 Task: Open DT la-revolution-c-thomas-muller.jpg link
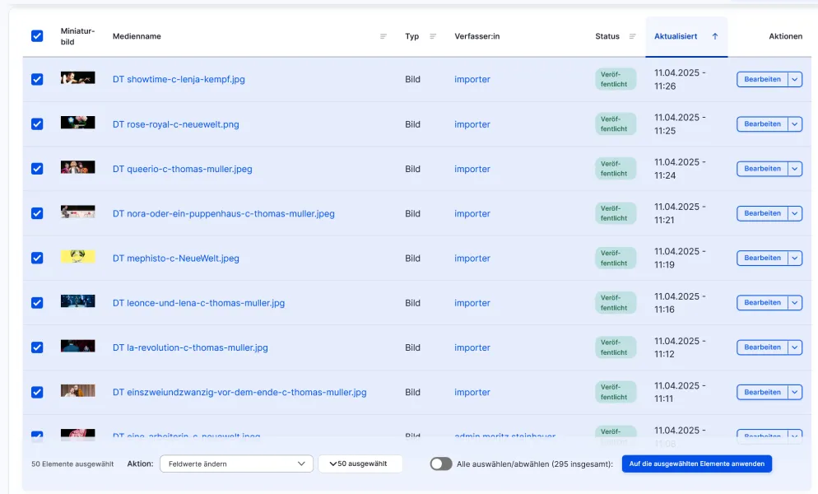(190, 347)
